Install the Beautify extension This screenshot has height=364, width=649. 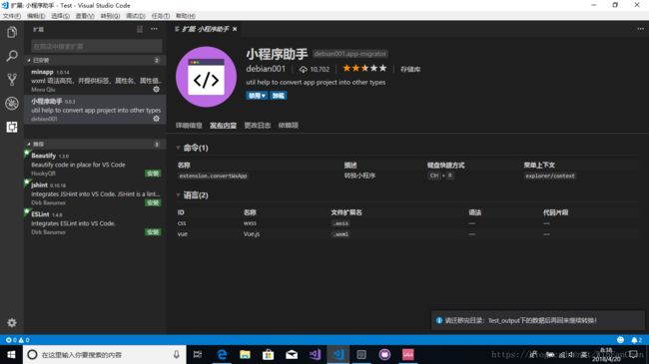153,174
